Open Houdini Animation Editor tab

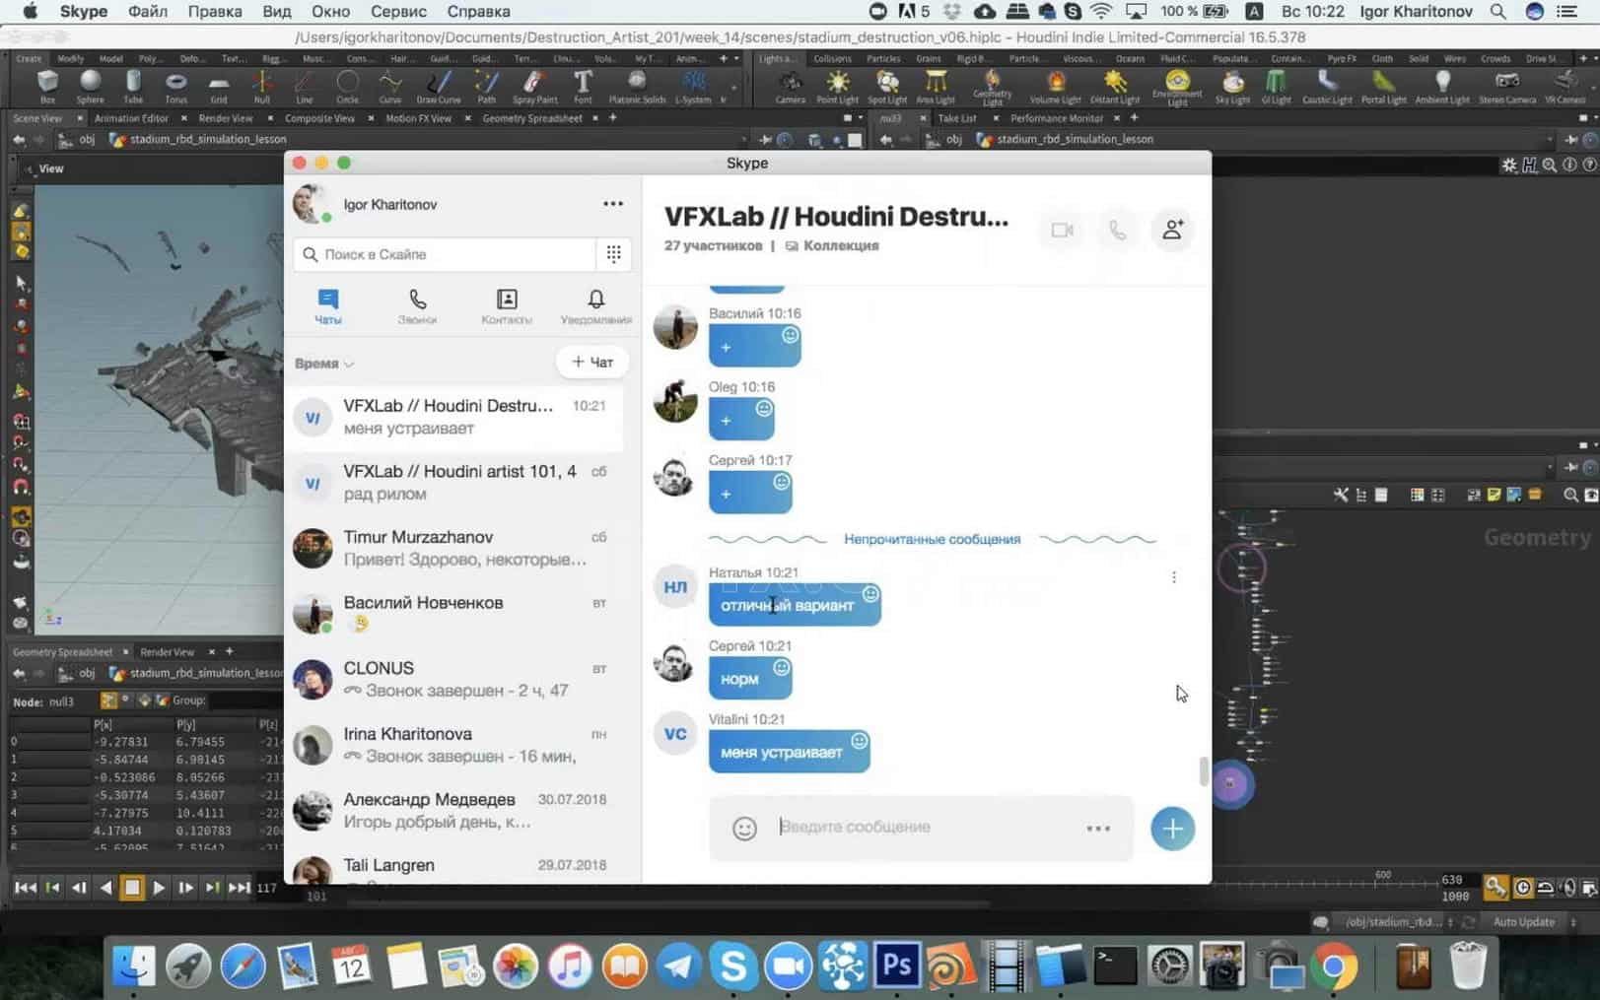tap(132, 118)
